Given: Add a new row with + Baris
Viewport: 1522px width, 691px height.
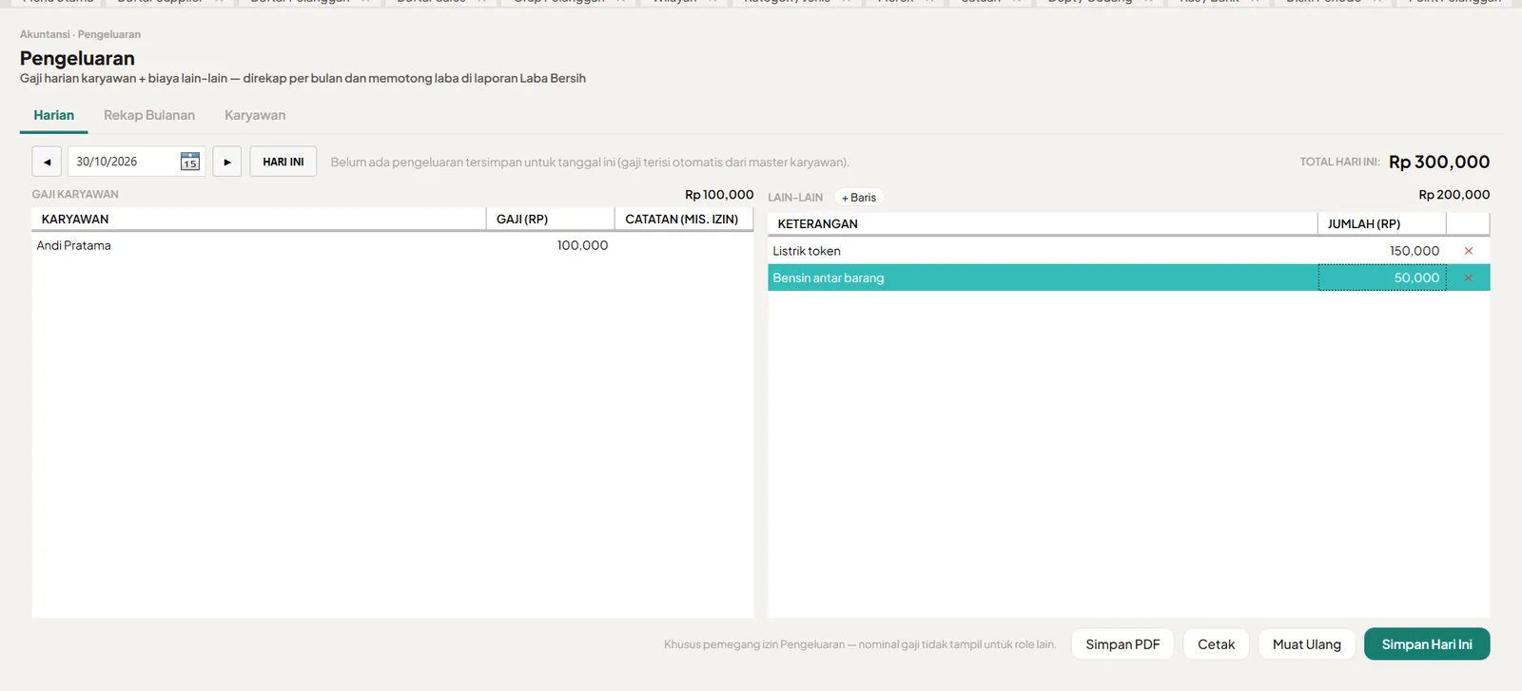Looking at the screenshot, I should [x=859, y=198].
